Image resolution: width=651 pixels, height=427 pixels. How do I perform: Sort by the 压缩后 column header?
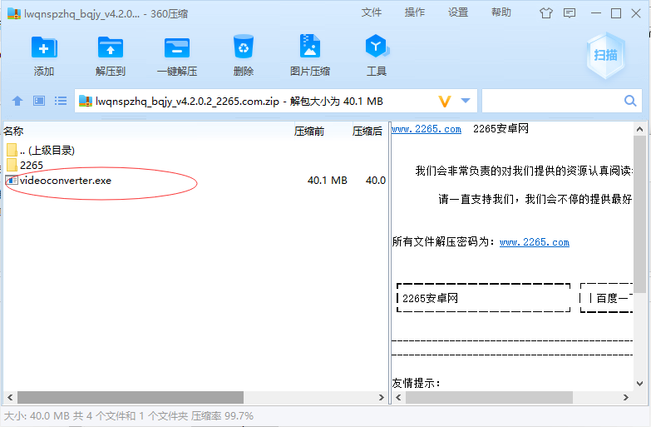point(367,132)
